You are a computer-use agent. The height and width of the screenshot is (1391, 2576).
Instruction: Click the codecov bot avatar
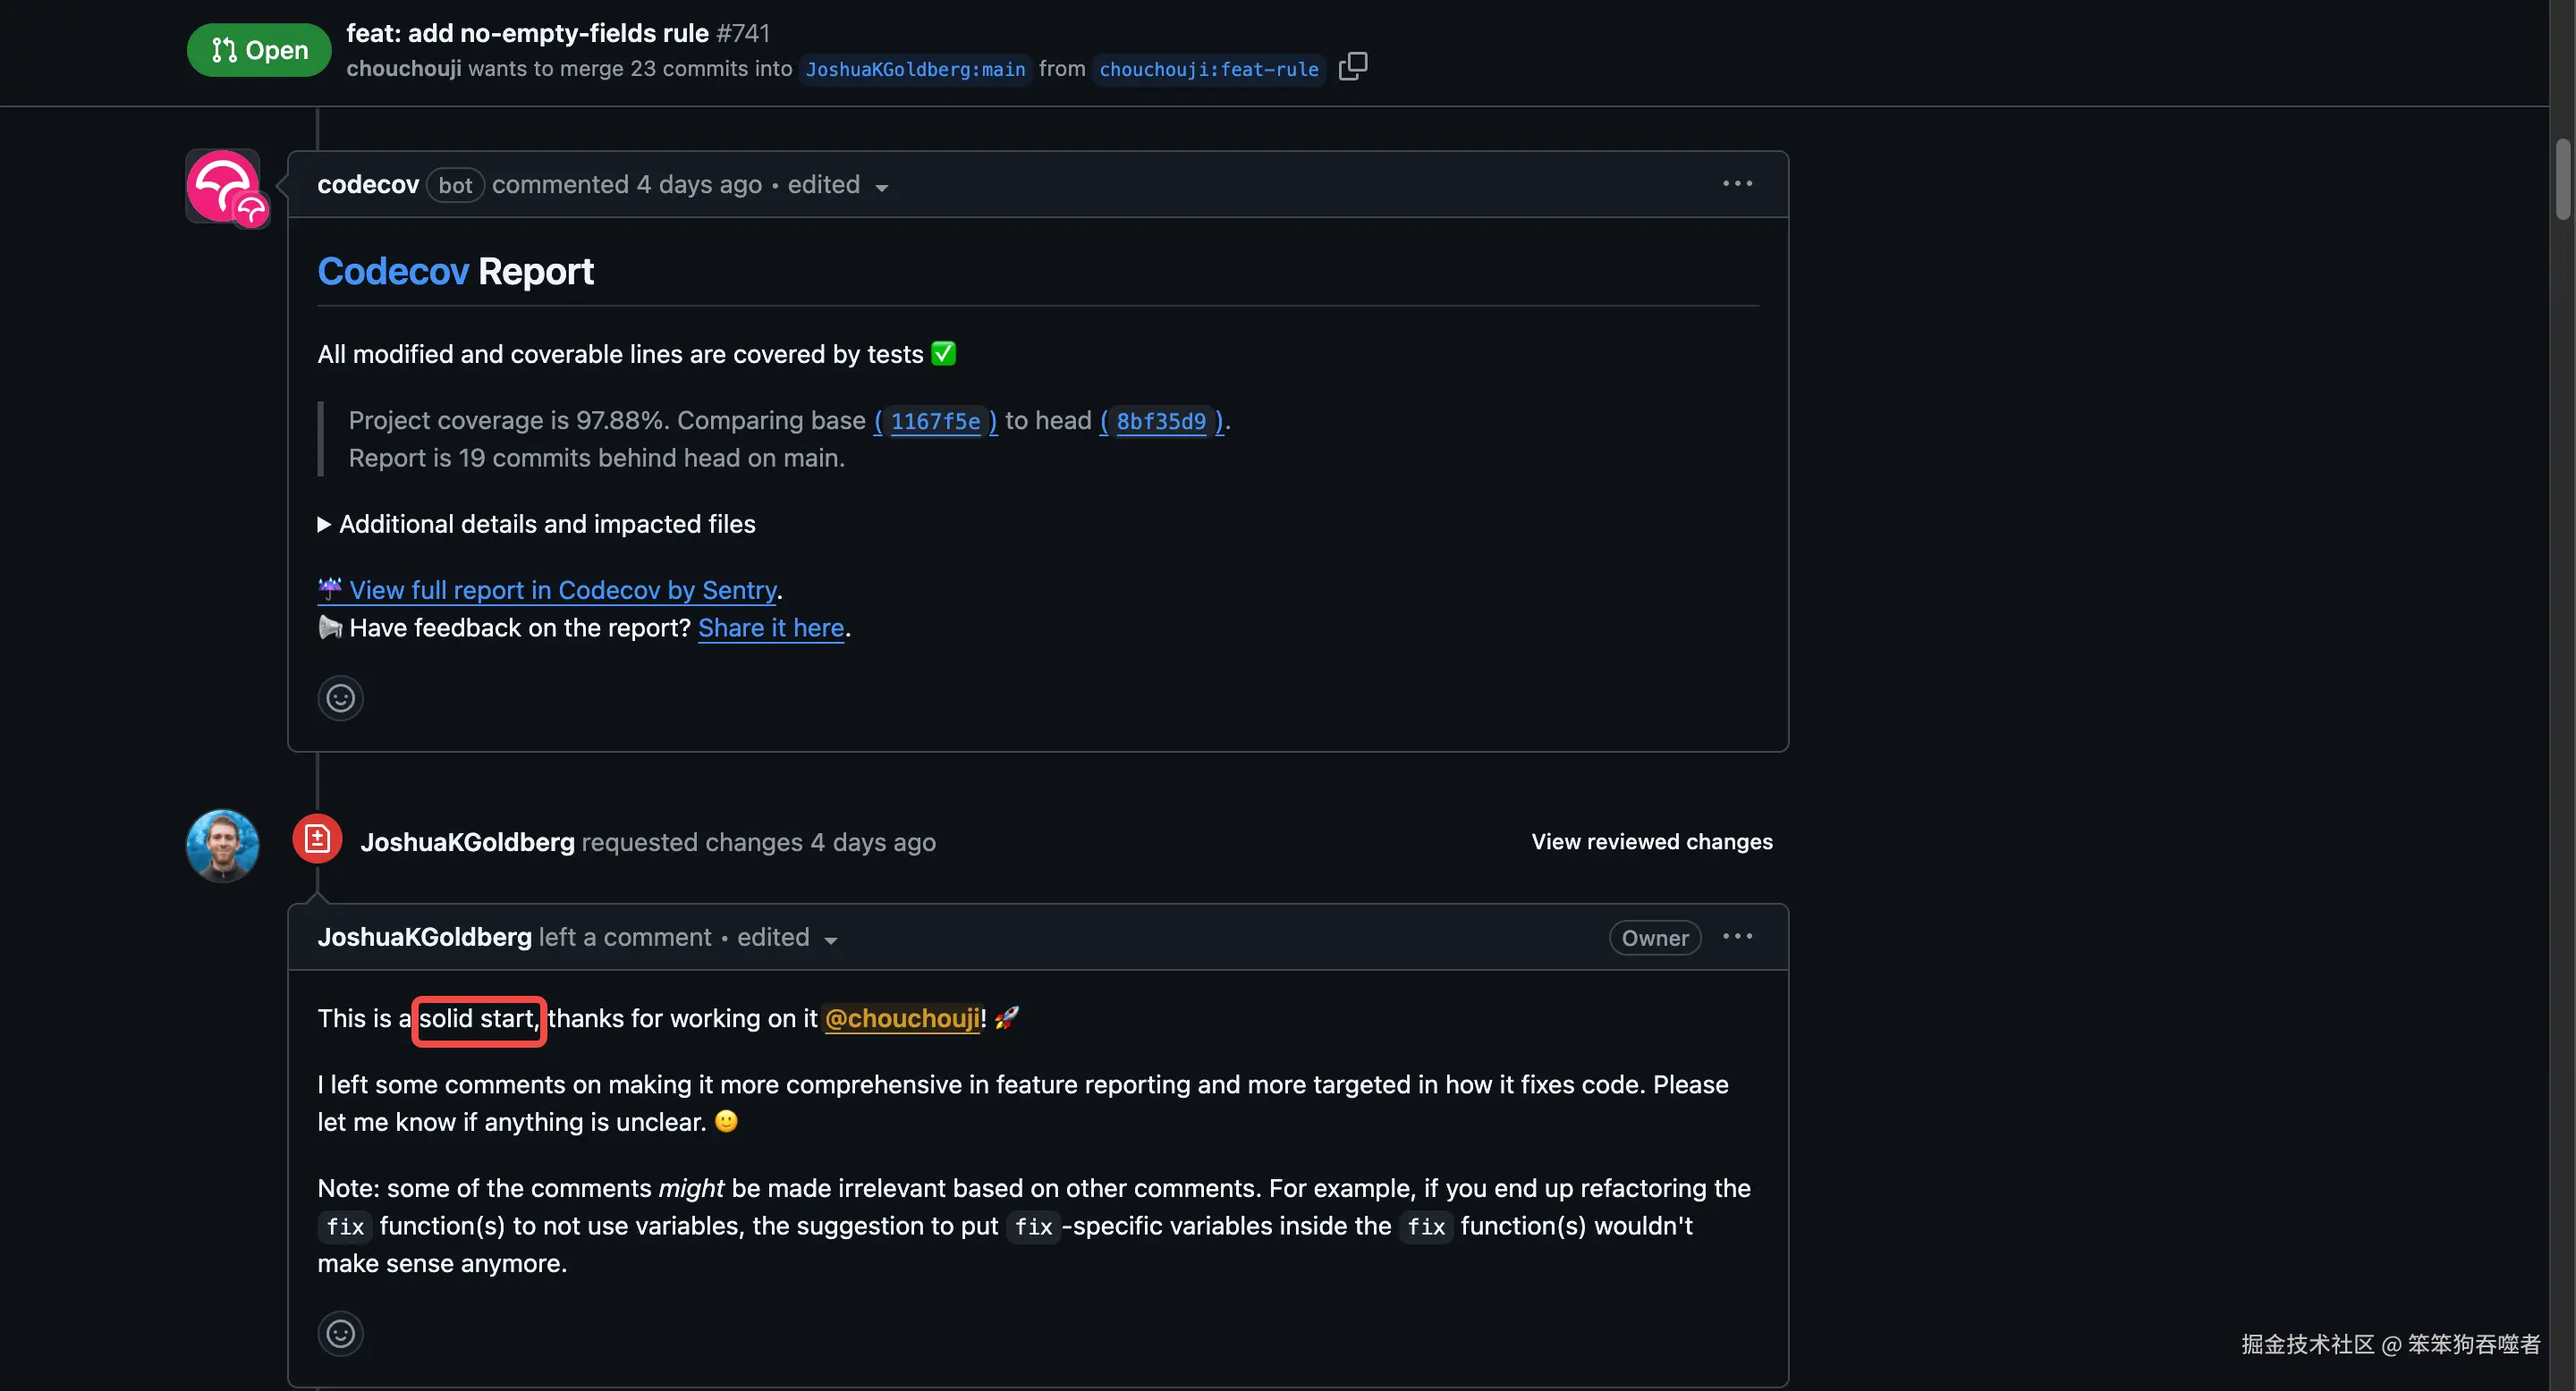[x=223, y=186]
